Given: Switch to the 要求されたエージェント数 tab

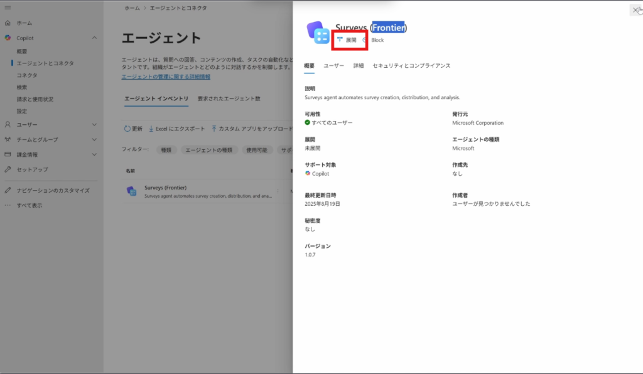Looking at the screenshot, I should click(229, 99).
